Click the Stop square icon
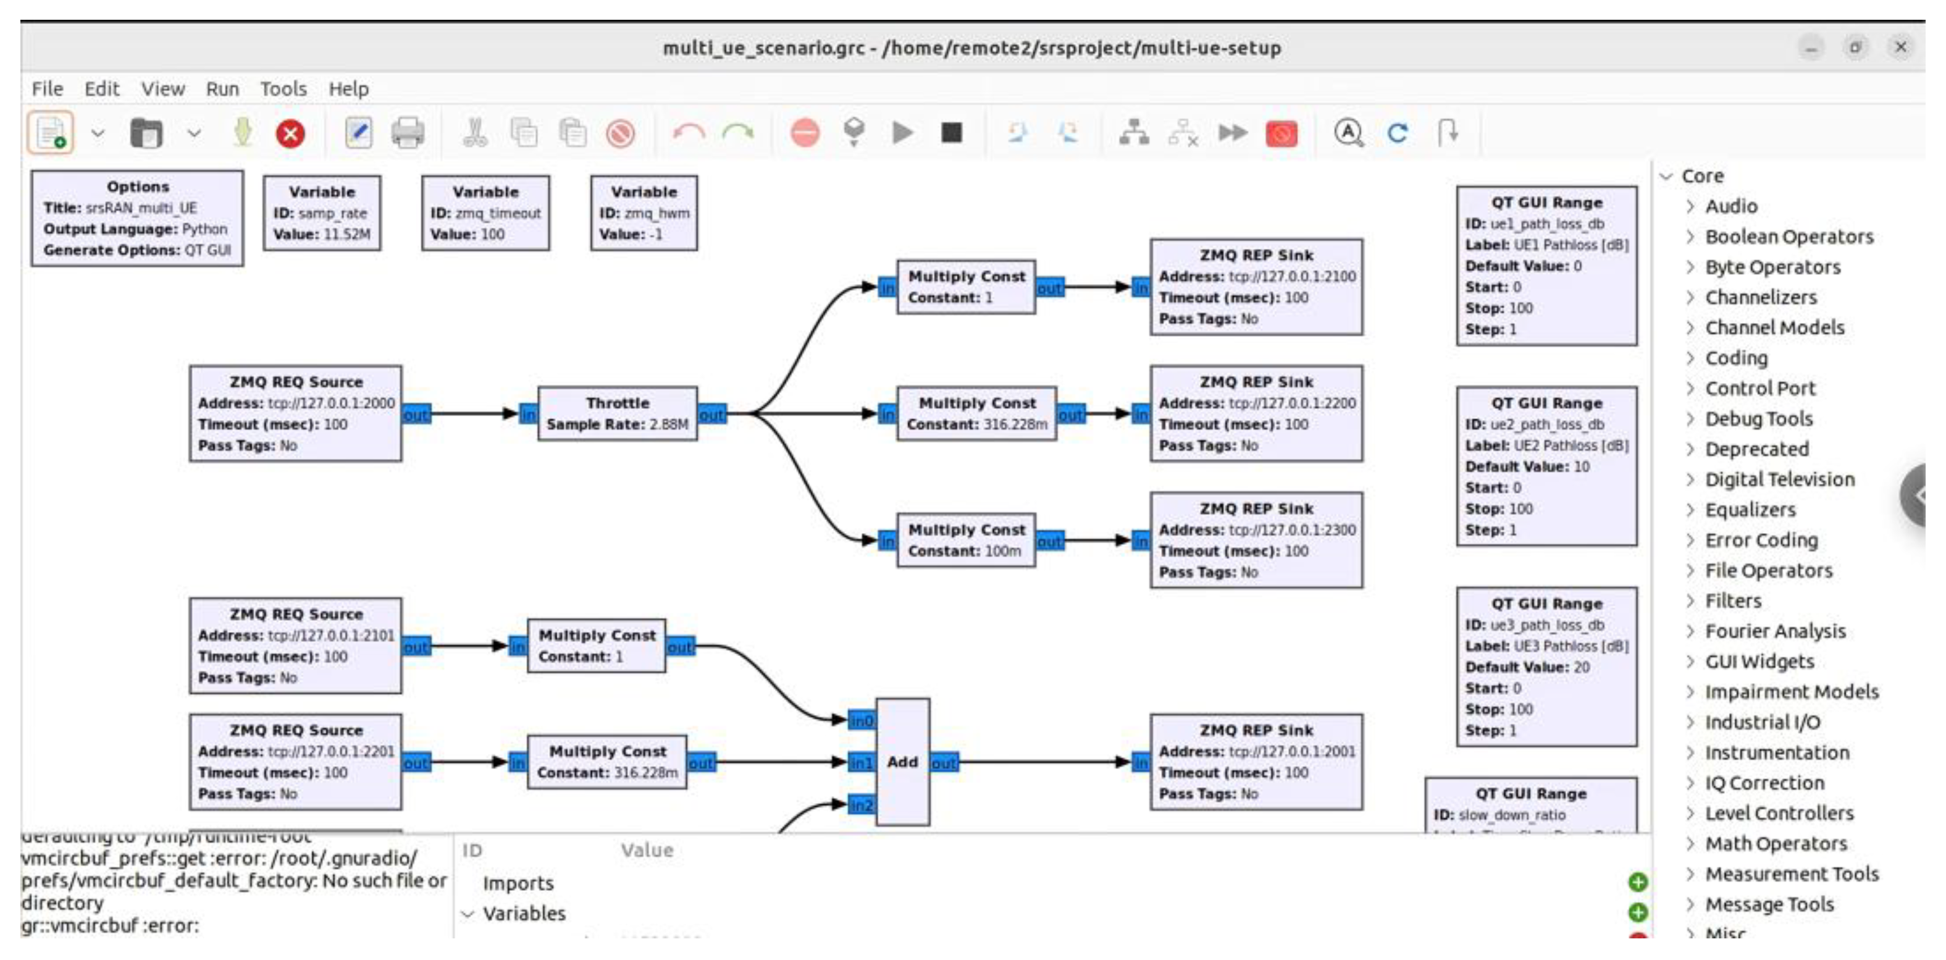This screenshot has height=960, width=1946. [951, 133]
